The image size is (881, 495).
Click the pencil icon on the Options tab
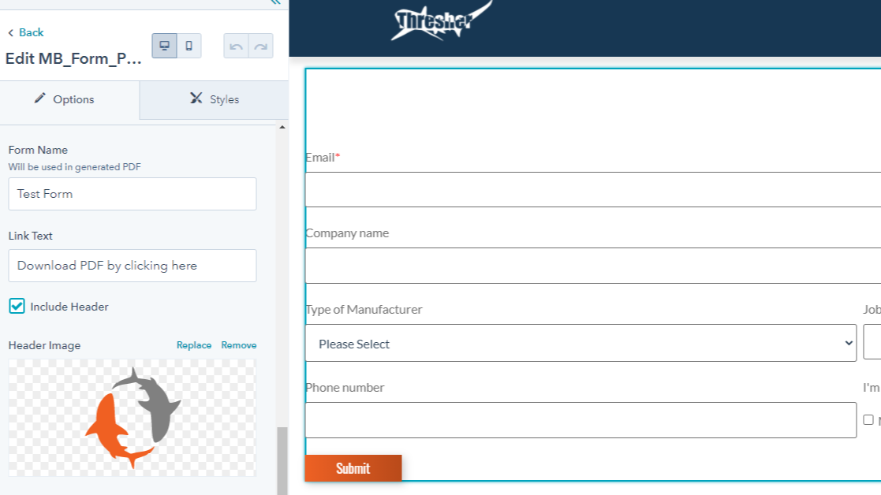pos(39,99)
